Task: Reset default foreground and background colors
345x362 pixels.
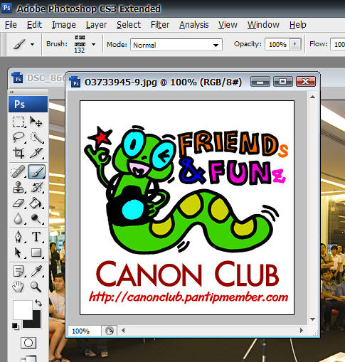Action: pyautogui.click(x=16, y=326)
